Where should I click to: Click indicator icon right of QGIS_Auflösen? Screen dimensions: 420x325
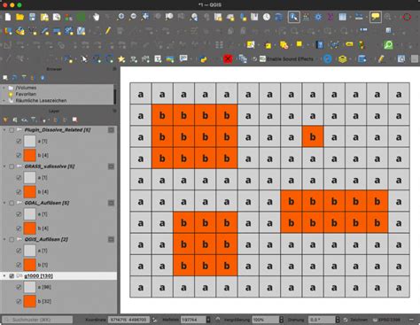click(111, 239)
